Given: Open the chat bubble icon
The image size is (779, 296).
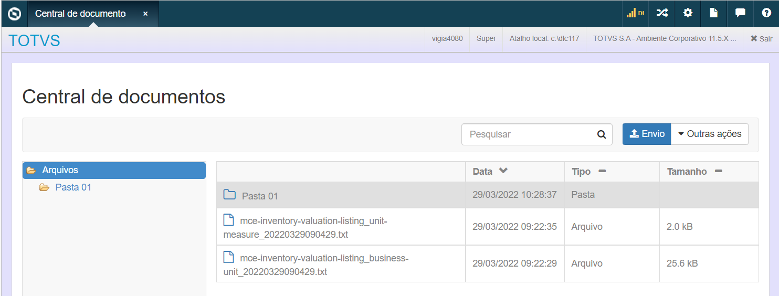Looking at the screenshot, I should pos(740,13).
